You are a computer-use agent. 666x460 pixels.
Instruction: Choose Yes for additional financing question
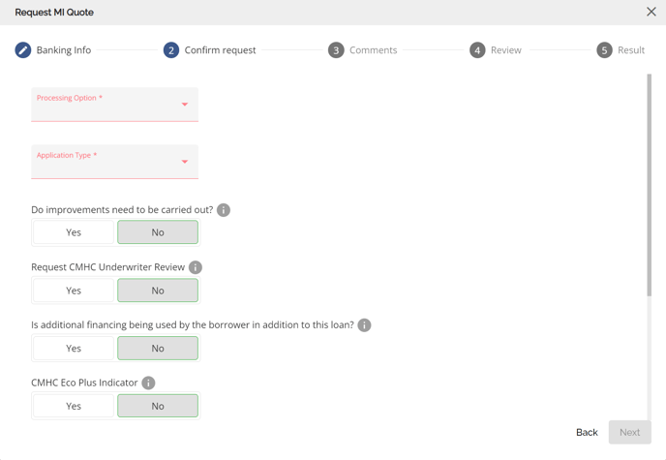[74, 349]
